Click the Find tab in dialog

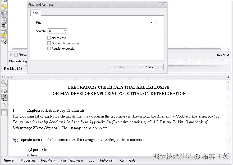click(35, 13)
